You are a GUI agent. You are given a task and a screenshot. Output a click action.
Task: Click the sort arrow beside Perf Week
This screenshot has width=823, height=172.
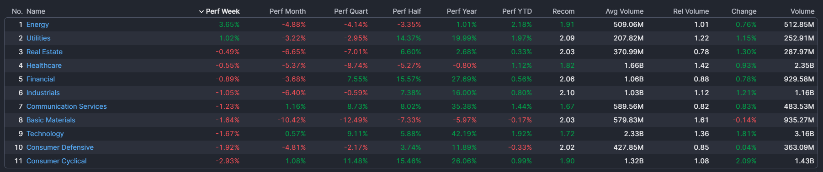point(202,11)
